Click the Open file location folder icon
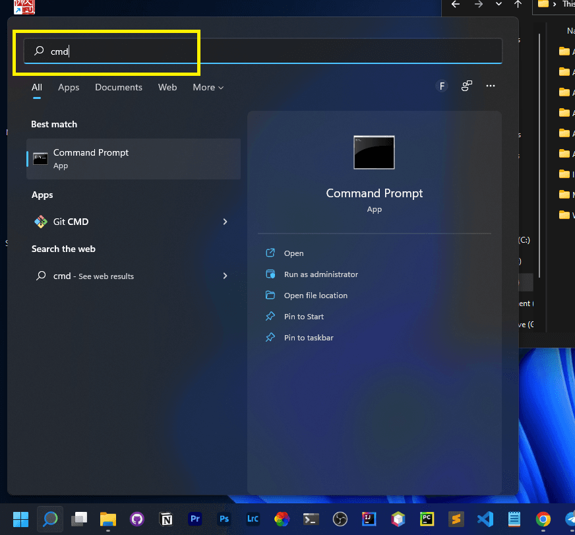The image size is (575, 535). click(270, 295)
